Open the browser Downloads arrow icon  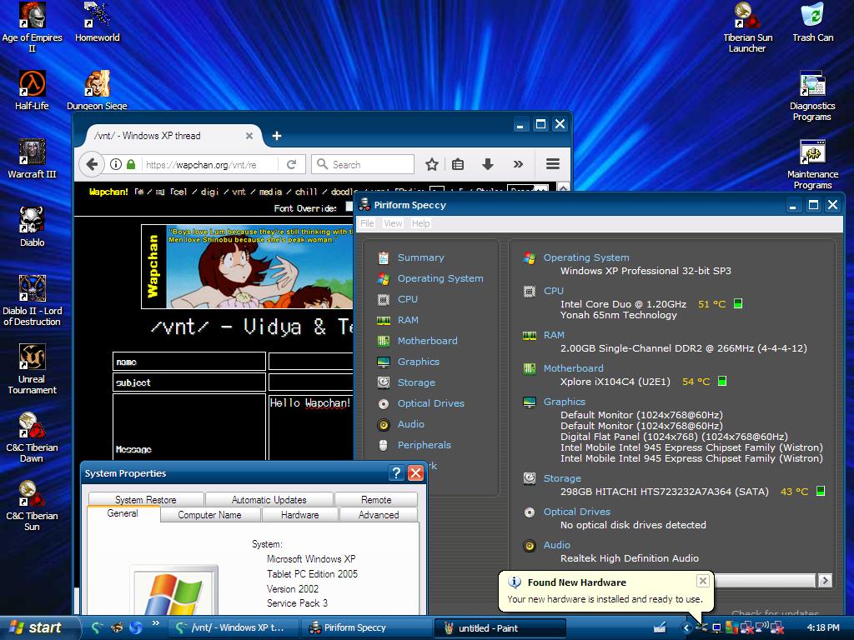(488, 164)
